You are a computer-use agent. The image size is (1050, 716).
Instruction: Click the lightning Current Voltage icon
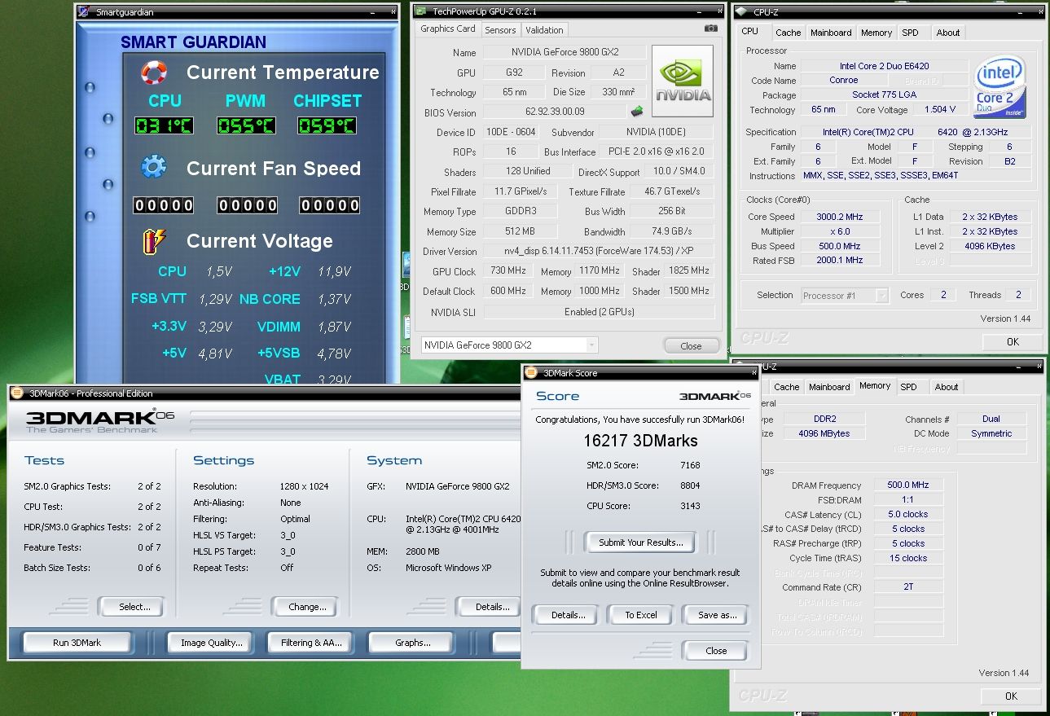(154, 241)
